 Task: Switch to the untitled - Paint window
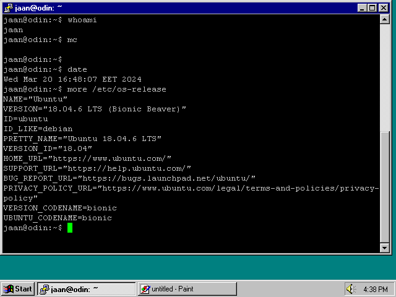coord(187,289)
